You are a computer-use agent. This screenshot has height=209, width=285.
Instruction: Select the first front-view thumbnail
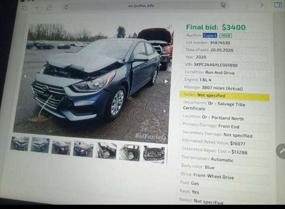click(20, 143)
